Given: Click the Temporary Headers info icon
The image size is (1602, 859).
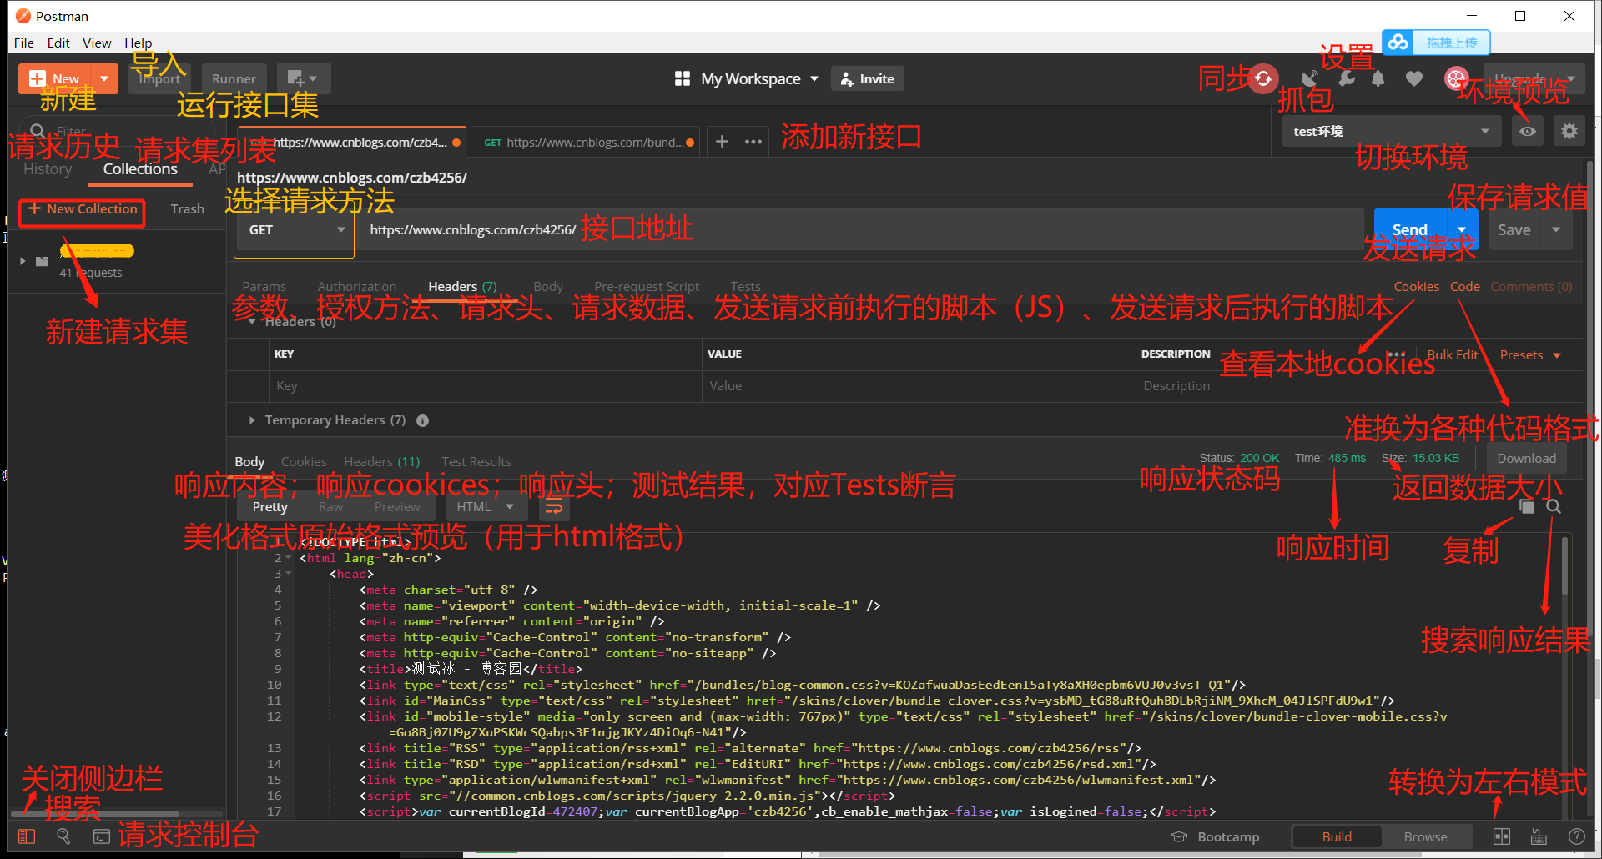Looking at the screenshot, I should tap(423, 420).
